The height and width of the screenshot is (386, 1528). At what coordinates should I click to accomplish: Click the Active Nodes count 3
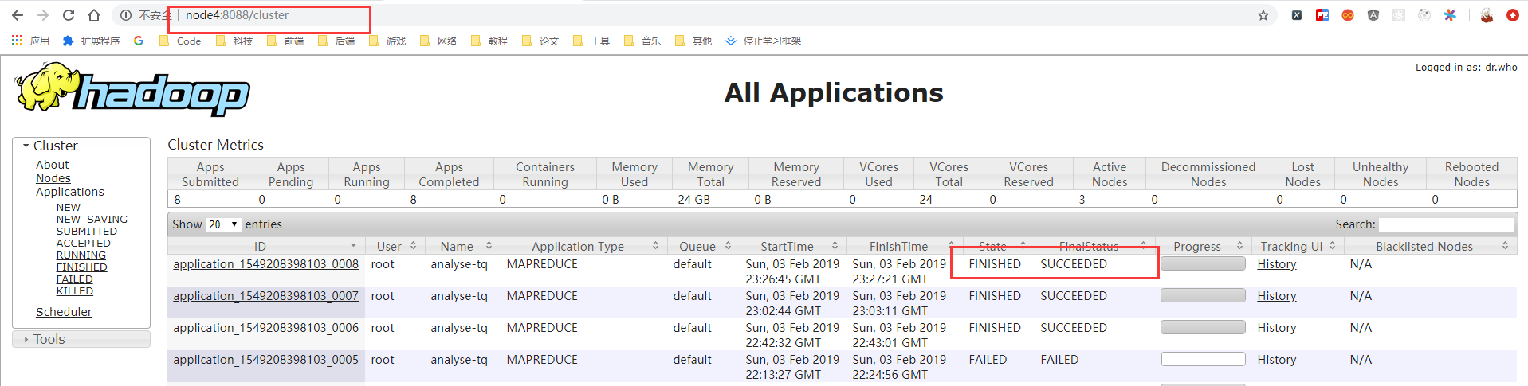tap(1082, 200)
